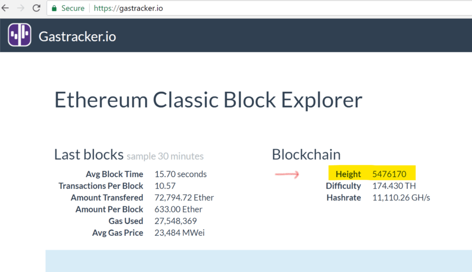Screen dimensions: 472x272
Task: Click the Avg Gas Price value 23,484 MWei
Action: coord(179,233)
